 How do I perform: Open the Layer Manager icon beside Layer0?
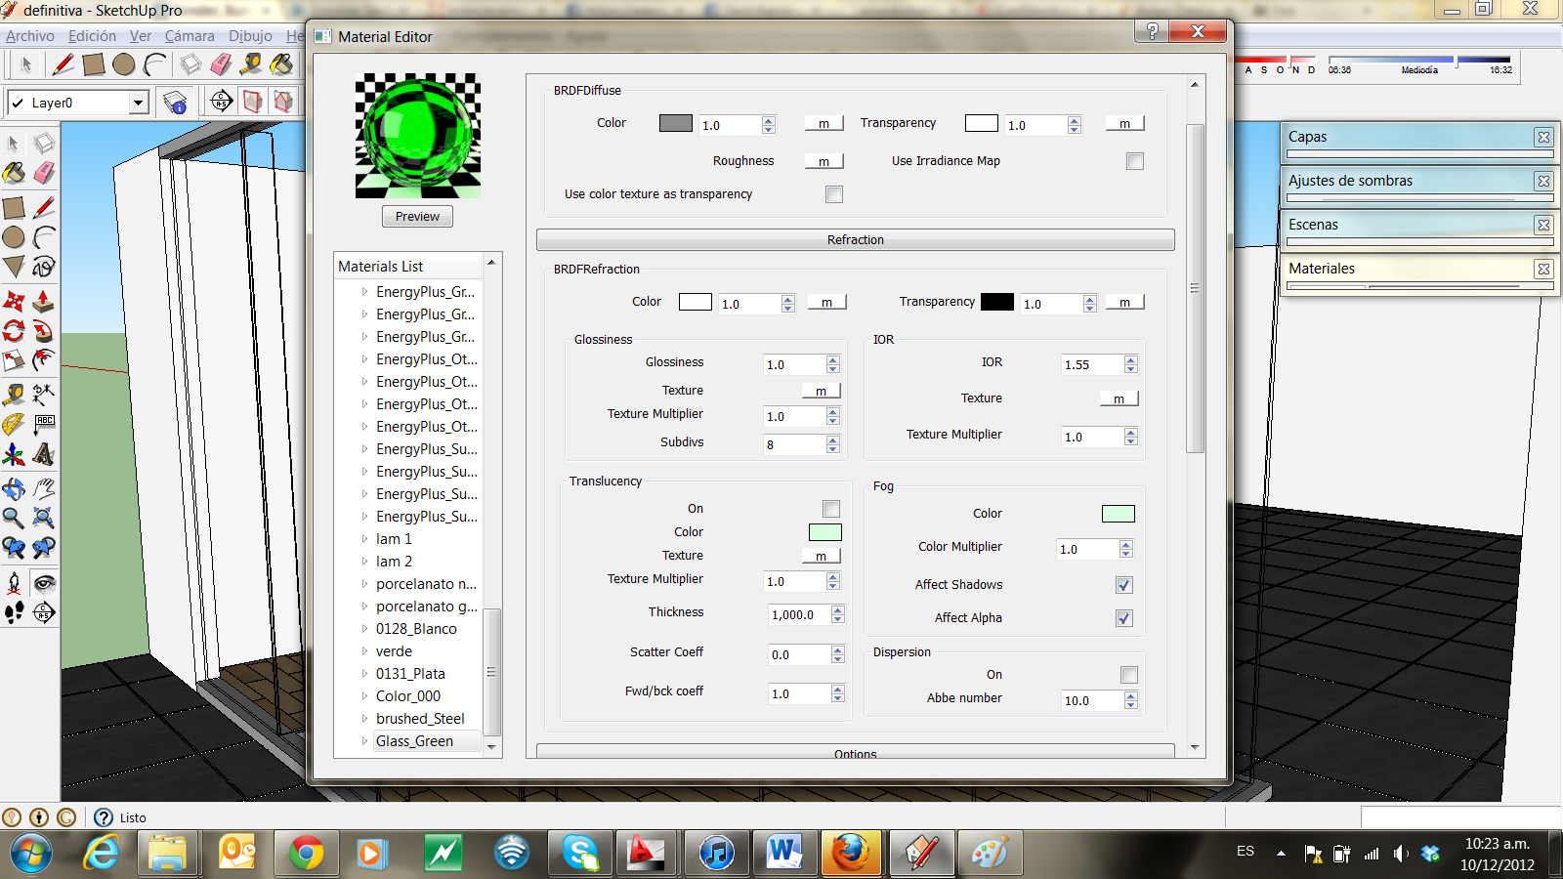tap(175, 103)
